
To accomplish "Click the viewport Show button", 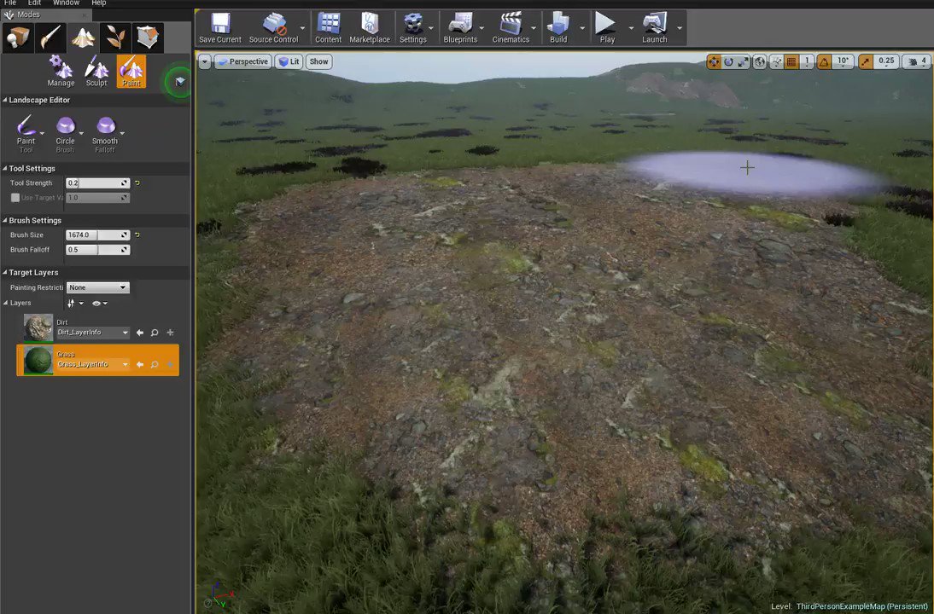I will pyautogui.click(x=318, y=61).
